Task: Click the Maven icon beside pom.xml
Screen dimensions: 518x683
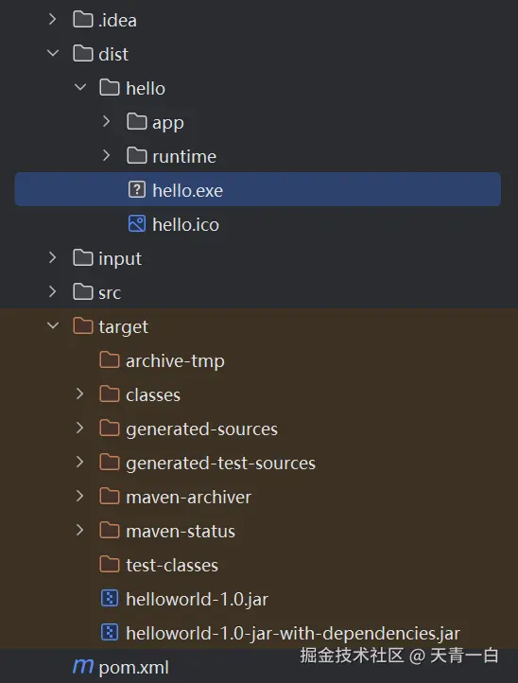Action: (x=82, y=666)
